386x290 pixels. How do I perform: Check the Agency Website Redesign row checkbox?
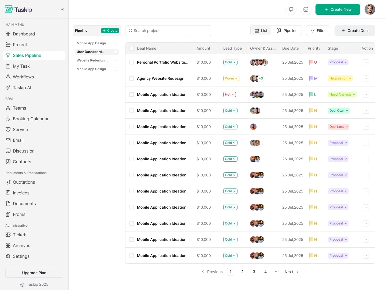tap(132, 78)
